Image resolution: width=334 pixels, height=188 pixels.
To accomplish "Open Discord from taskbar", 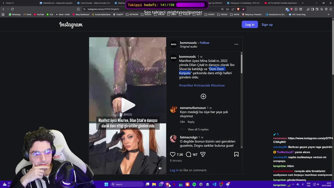I will pos(228,184).
